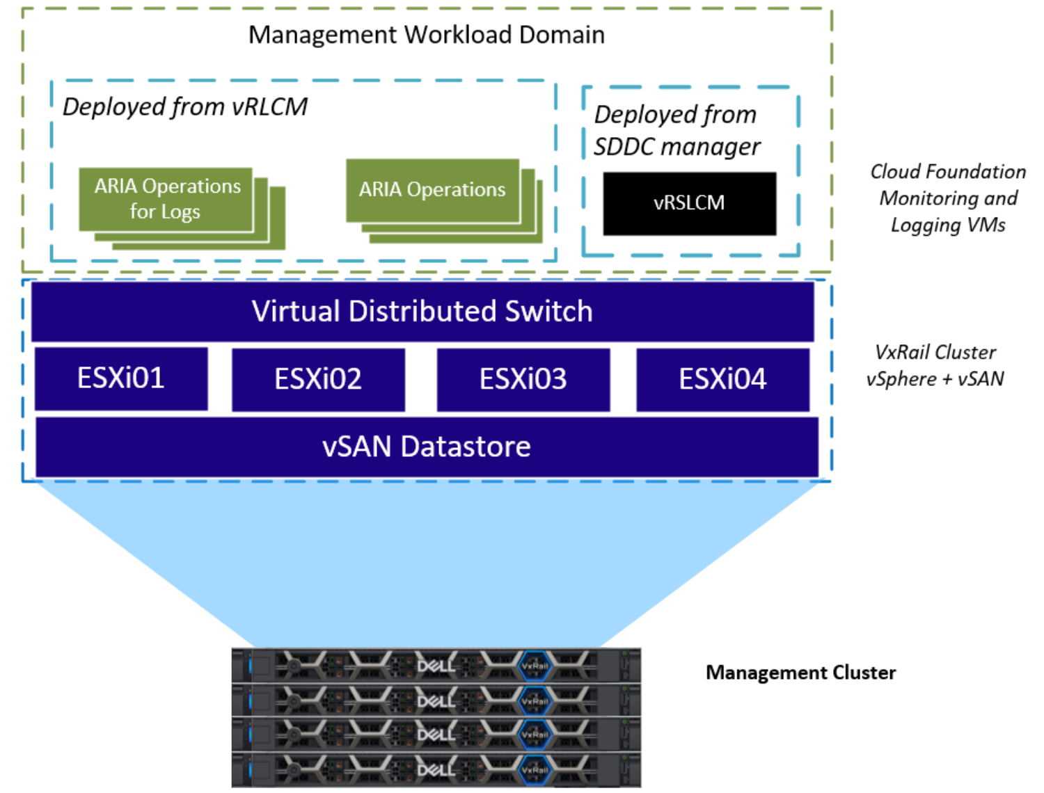Click the Management Workload Domain title
The height and width of the screenshot is (793, 1044).
(426, 35)
